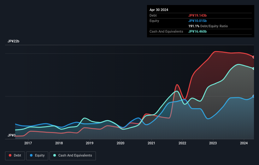The height and width of the screenshot is (165, 259).
Task: Click the 2019 x-axis label
Action: (90, 143)
